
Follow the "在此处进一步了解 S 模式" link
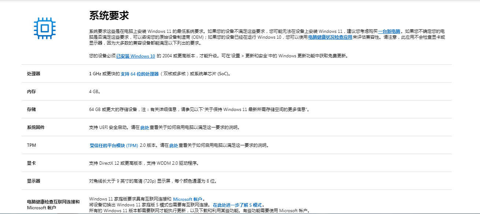(x=237, y=205)
